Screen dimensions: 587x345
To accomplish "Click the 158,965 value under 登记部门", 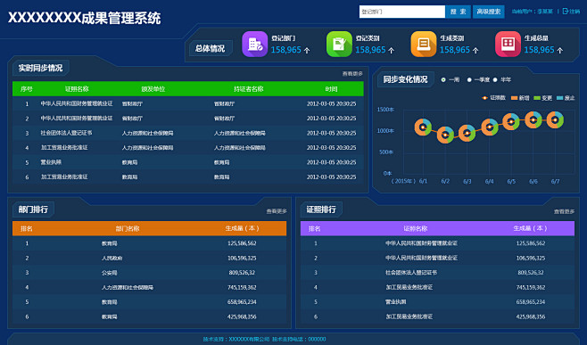I will click(x=286, y=50).
